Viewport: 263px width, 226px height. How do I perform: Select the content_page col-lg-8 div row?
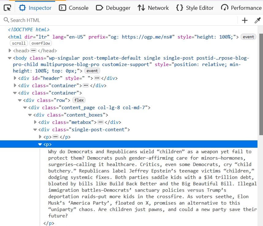89,108
